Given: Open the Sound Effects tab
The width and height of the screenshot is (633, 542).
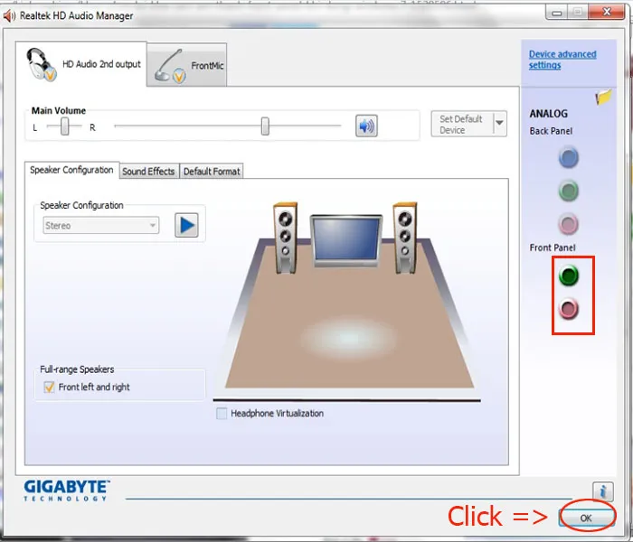Looking at the screenshot, I should (148, 172).
